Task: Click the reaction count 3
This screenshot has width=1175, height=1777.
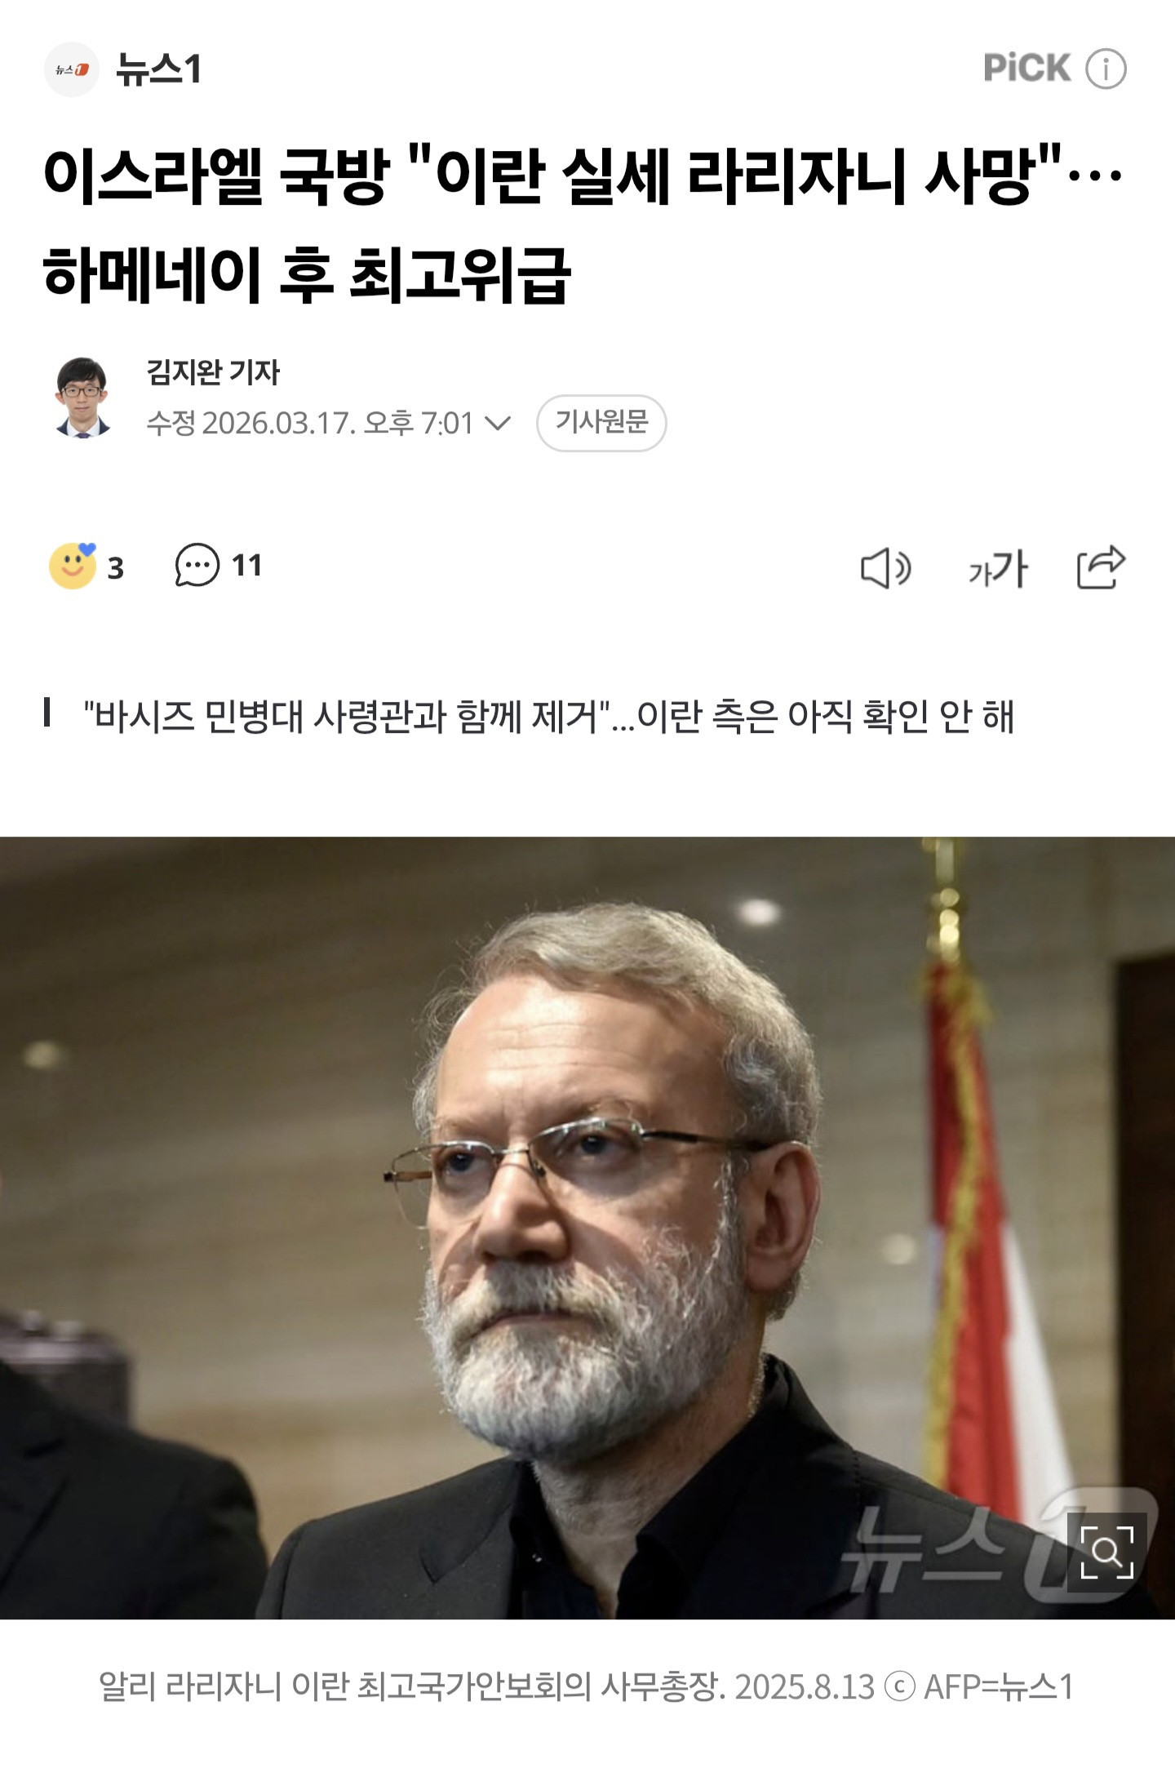Action: coord(116,568)
